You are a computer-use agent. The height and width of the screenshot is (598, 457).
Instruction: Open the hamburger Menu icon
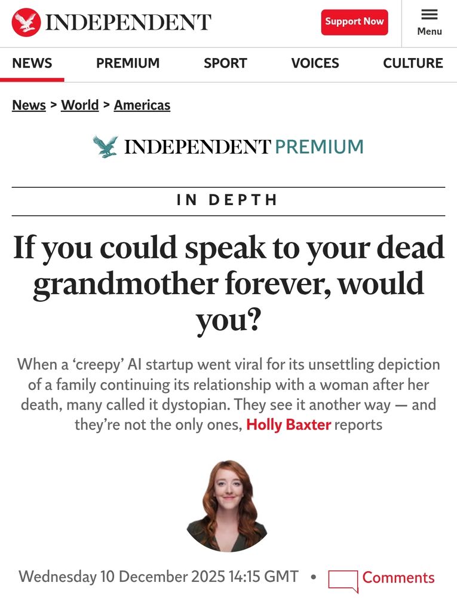[x=429, y=16]
